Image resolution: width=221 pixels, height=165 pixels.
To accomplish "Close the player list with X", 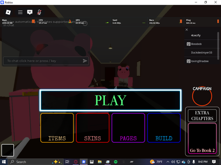I will pos(187,29).
